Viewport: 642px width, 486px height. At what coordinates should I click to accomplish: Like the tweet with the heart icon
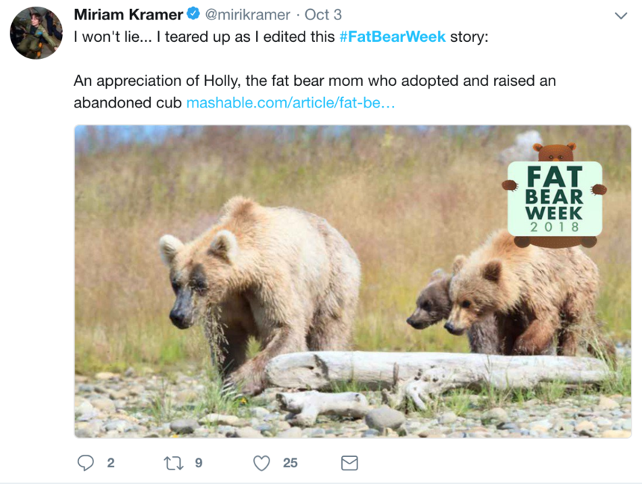pyautogui.click(x=261, y=463)
